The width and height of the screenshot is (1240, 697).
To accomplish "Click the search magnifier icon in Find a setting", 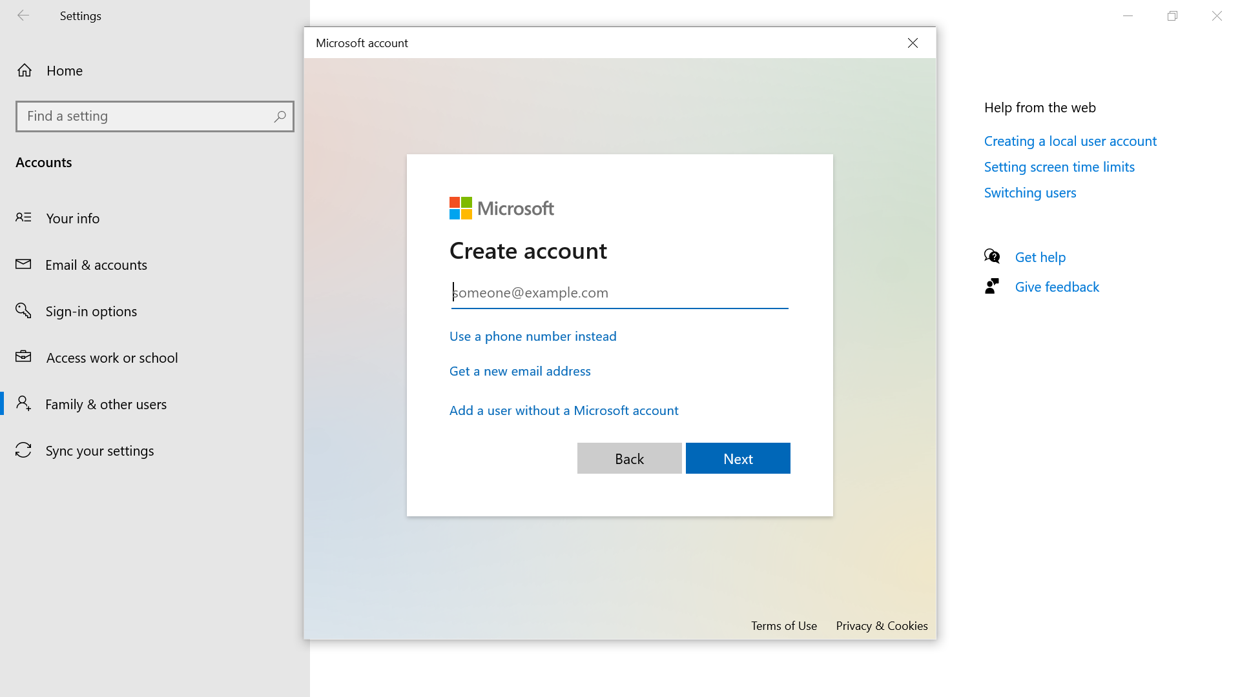I will (280, 116).
